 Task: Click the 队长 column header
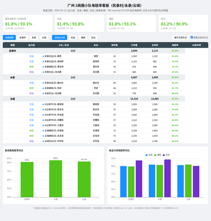tap(96, 45)
